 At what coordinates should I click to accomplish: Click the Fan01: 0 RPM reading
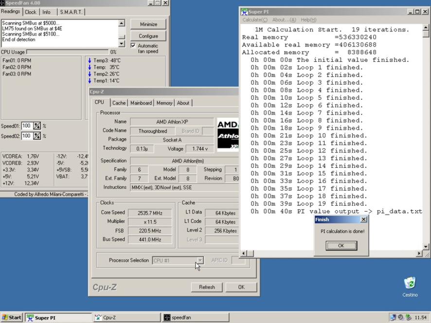click(17, 60)
